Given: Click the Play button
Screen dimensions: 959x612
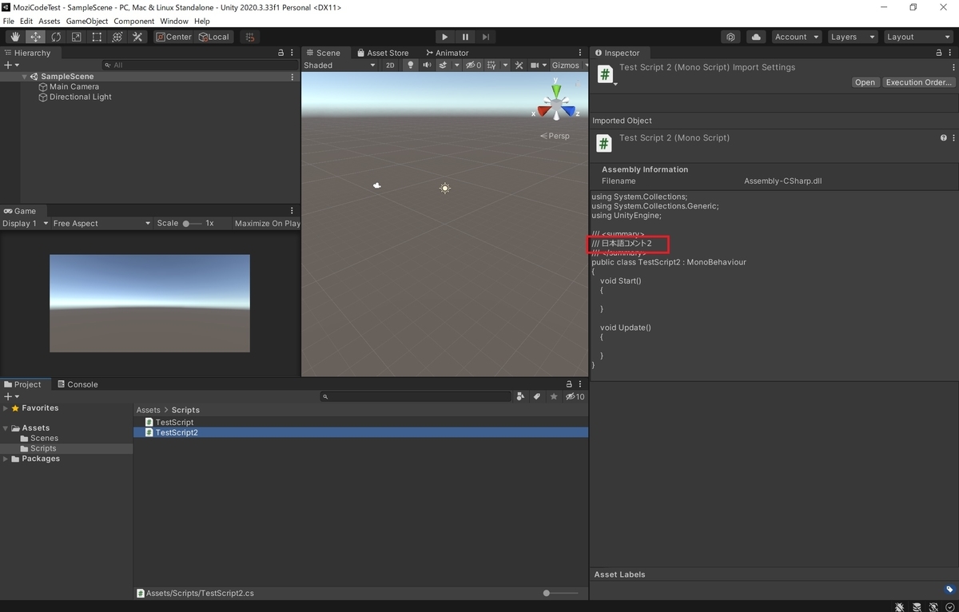Looking at the screenshot, I should (445, 37).
